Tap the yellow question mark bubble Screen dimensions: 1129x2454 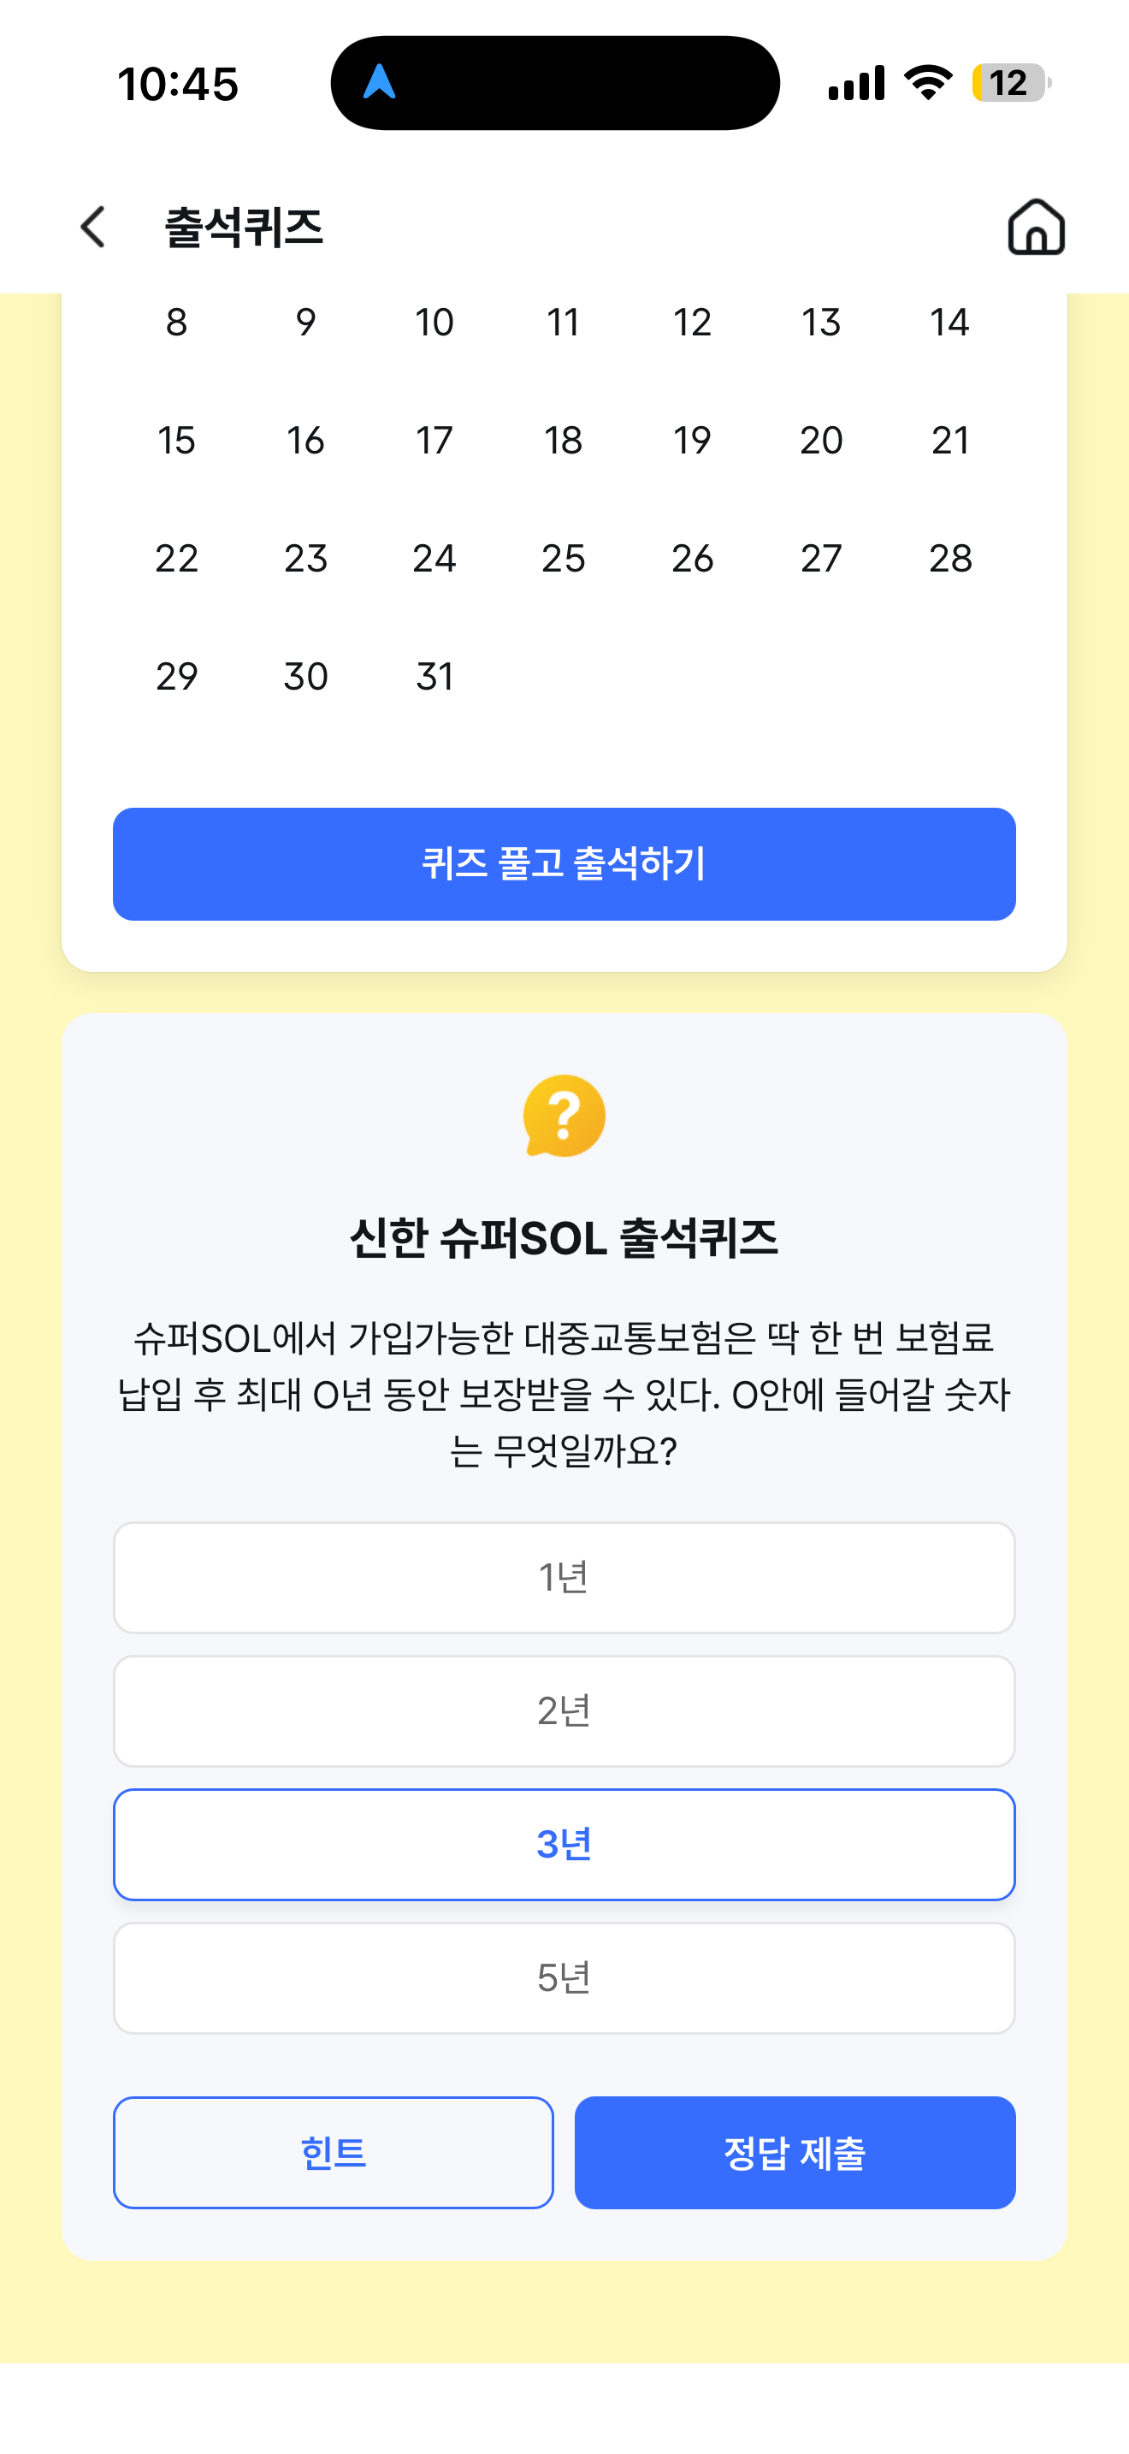[564, 1116]
